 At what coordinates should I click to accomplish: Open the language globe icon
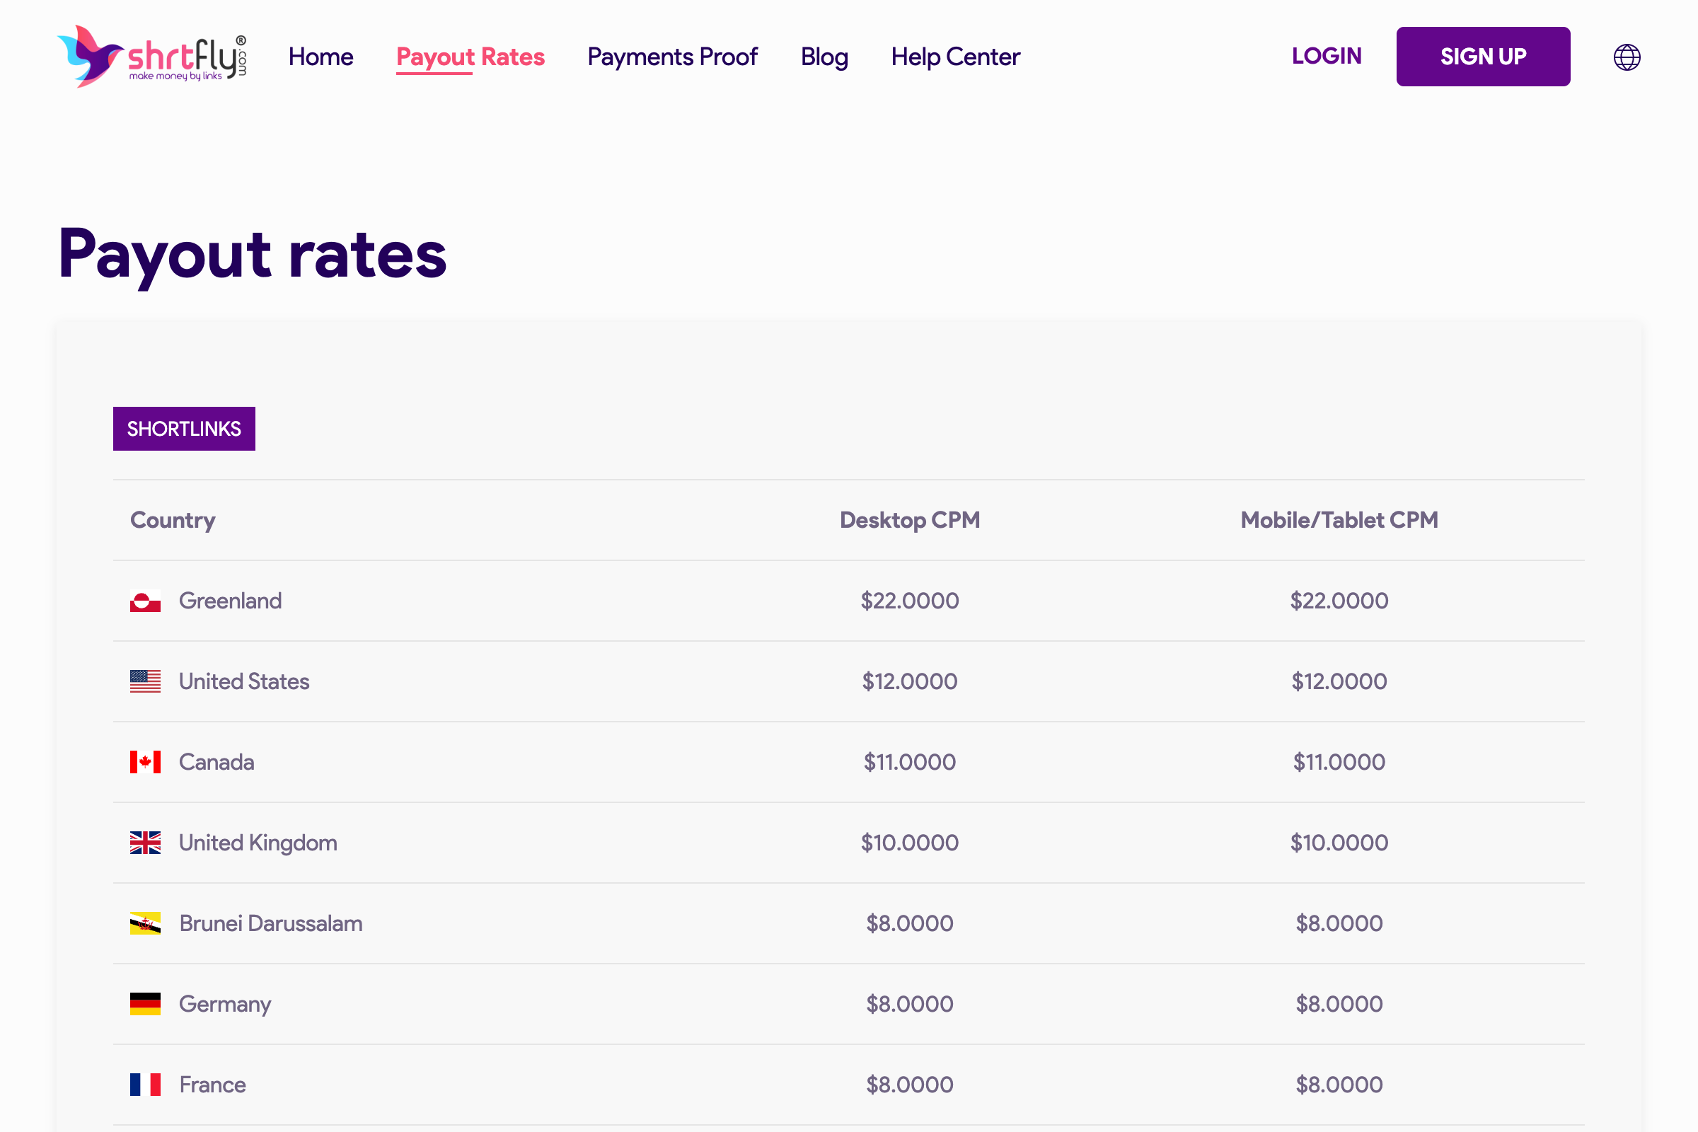tap(1627, 57)
